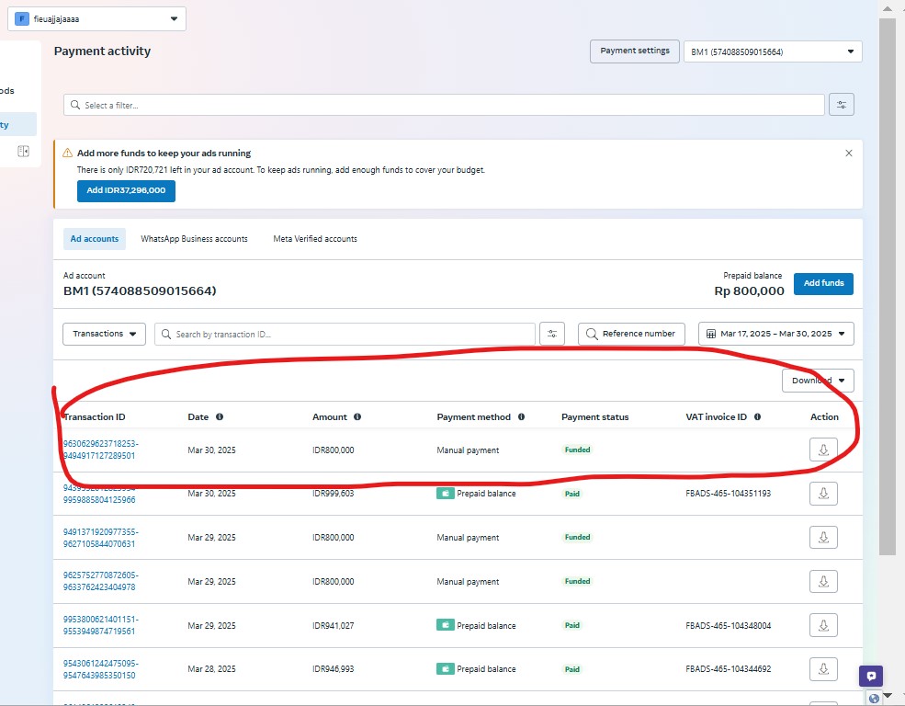Click the info icon next to Date
This screenshot has width=905, height=706.
pyautogui.click(x=220, y=416)
